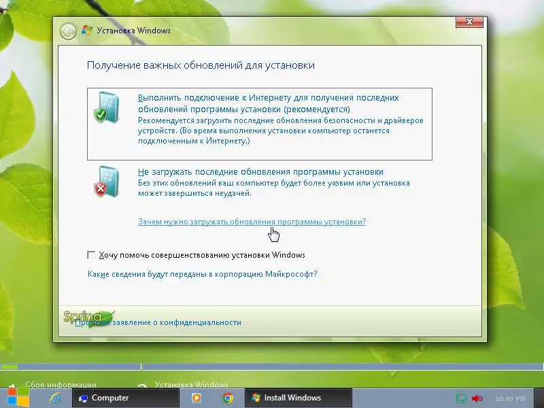Open the media player taskbar icon
544x408 pixels.
click(197, 398)
